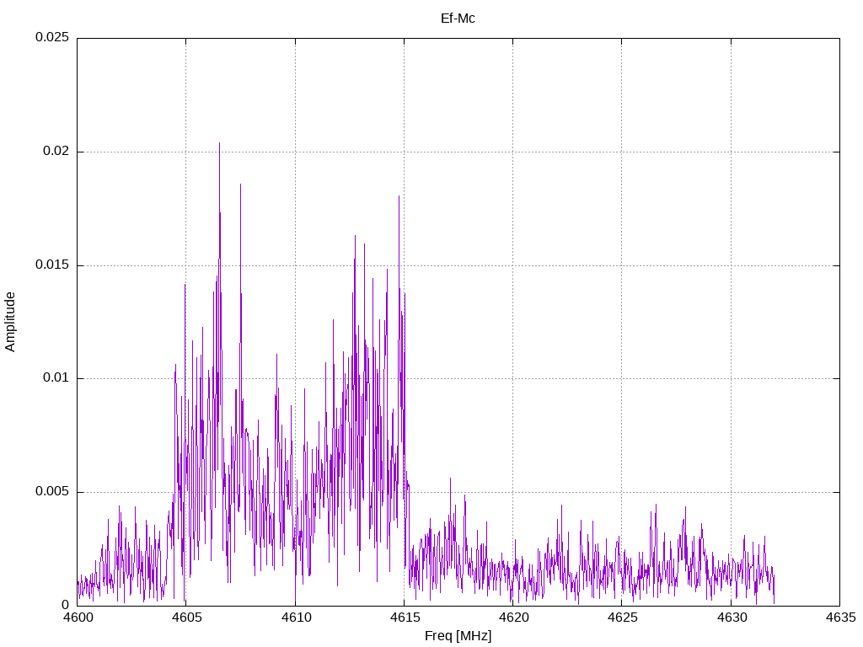The height and width of the screenshot is (647, 863).
Task: Mark the spike tip just below 4615 MHz
Action: [x=399, y=196]
